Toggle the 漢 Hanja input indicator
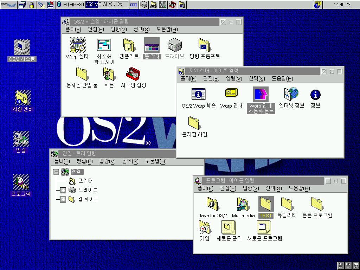360x270 pixels. pos(356,265)
